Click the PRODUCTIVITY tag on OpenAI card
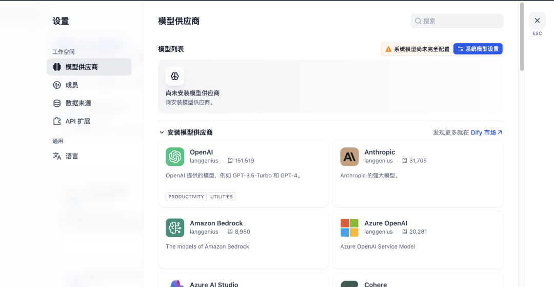This screenshot has width=554, height=287. tap(186, 197)
